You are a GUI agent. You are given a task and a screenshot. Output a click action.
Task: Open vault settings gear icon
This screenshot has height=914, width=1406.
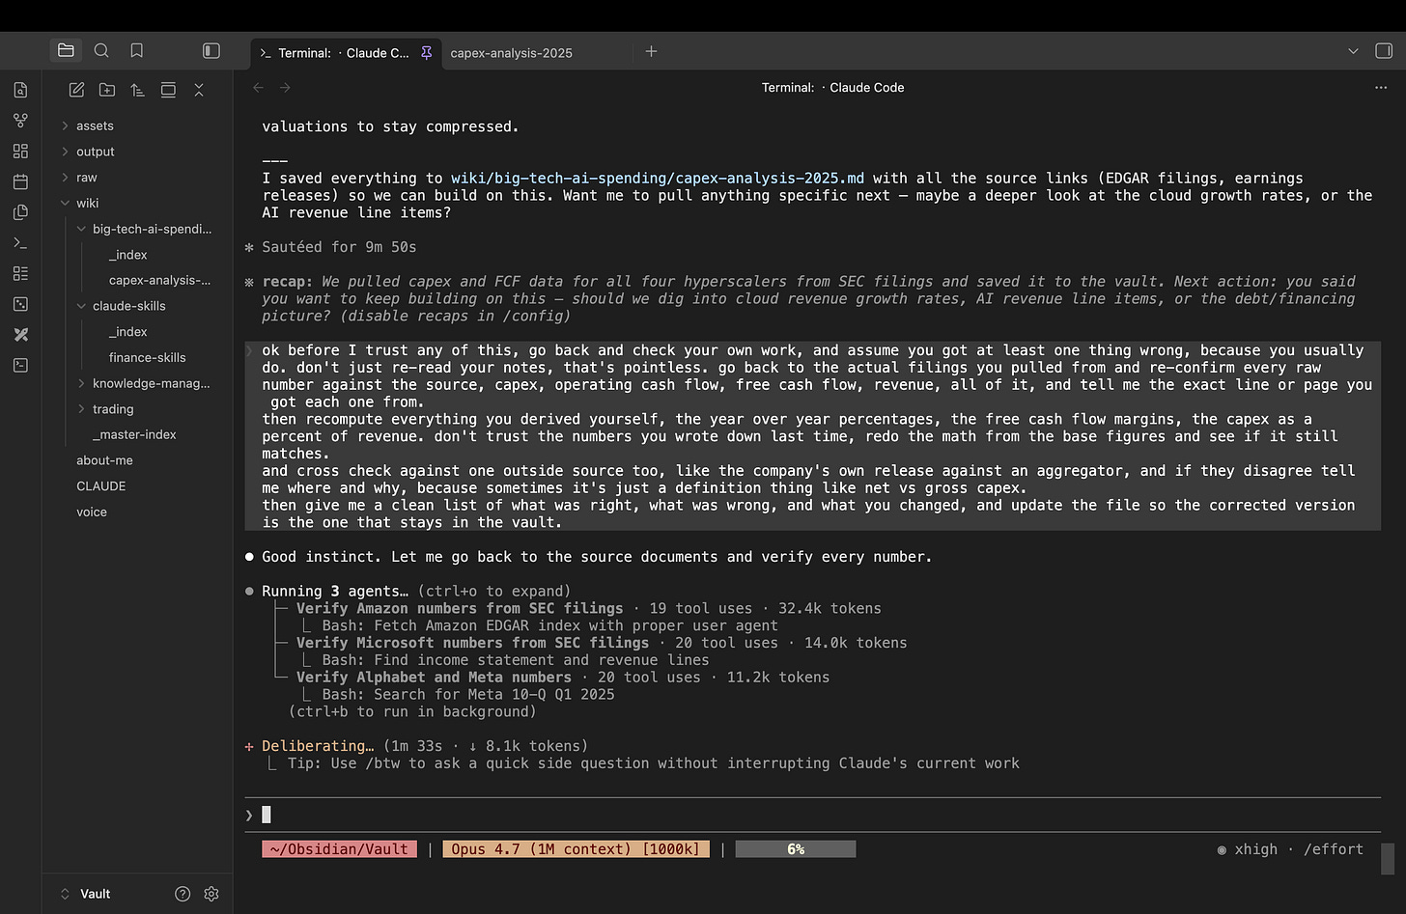tap(211, 894)
